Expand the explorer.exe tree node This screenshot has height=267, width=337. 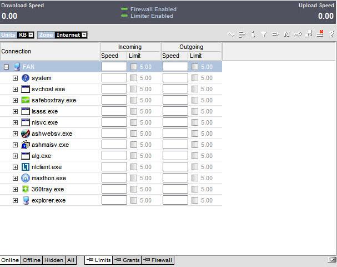[x=15, y=200]
